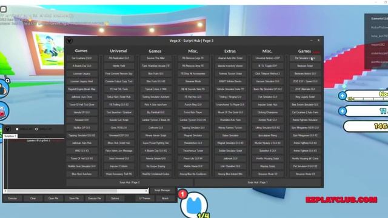Image resolution: width=388 pixels, height=218 pixels.
Task: Run the Bee Swarm Simulator GUI script
Action: 305,105
